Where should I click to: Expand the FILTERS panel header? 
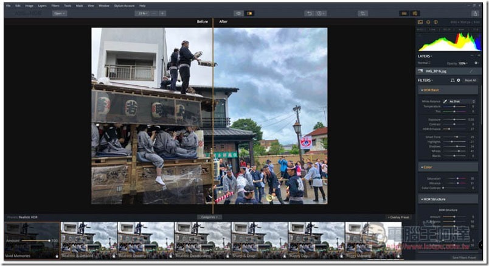[x=425, y=80]
